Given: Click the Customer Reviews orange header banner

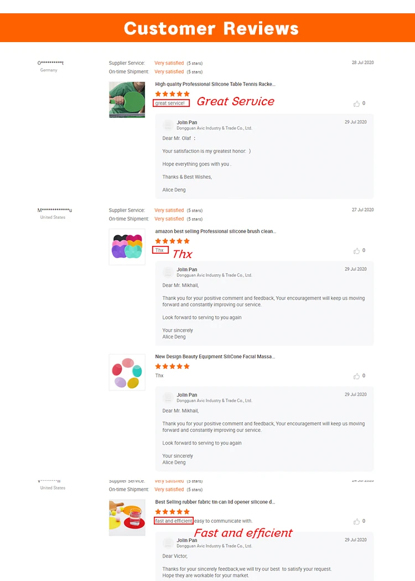Looking at the screenshot, I should tap(207, 28).
